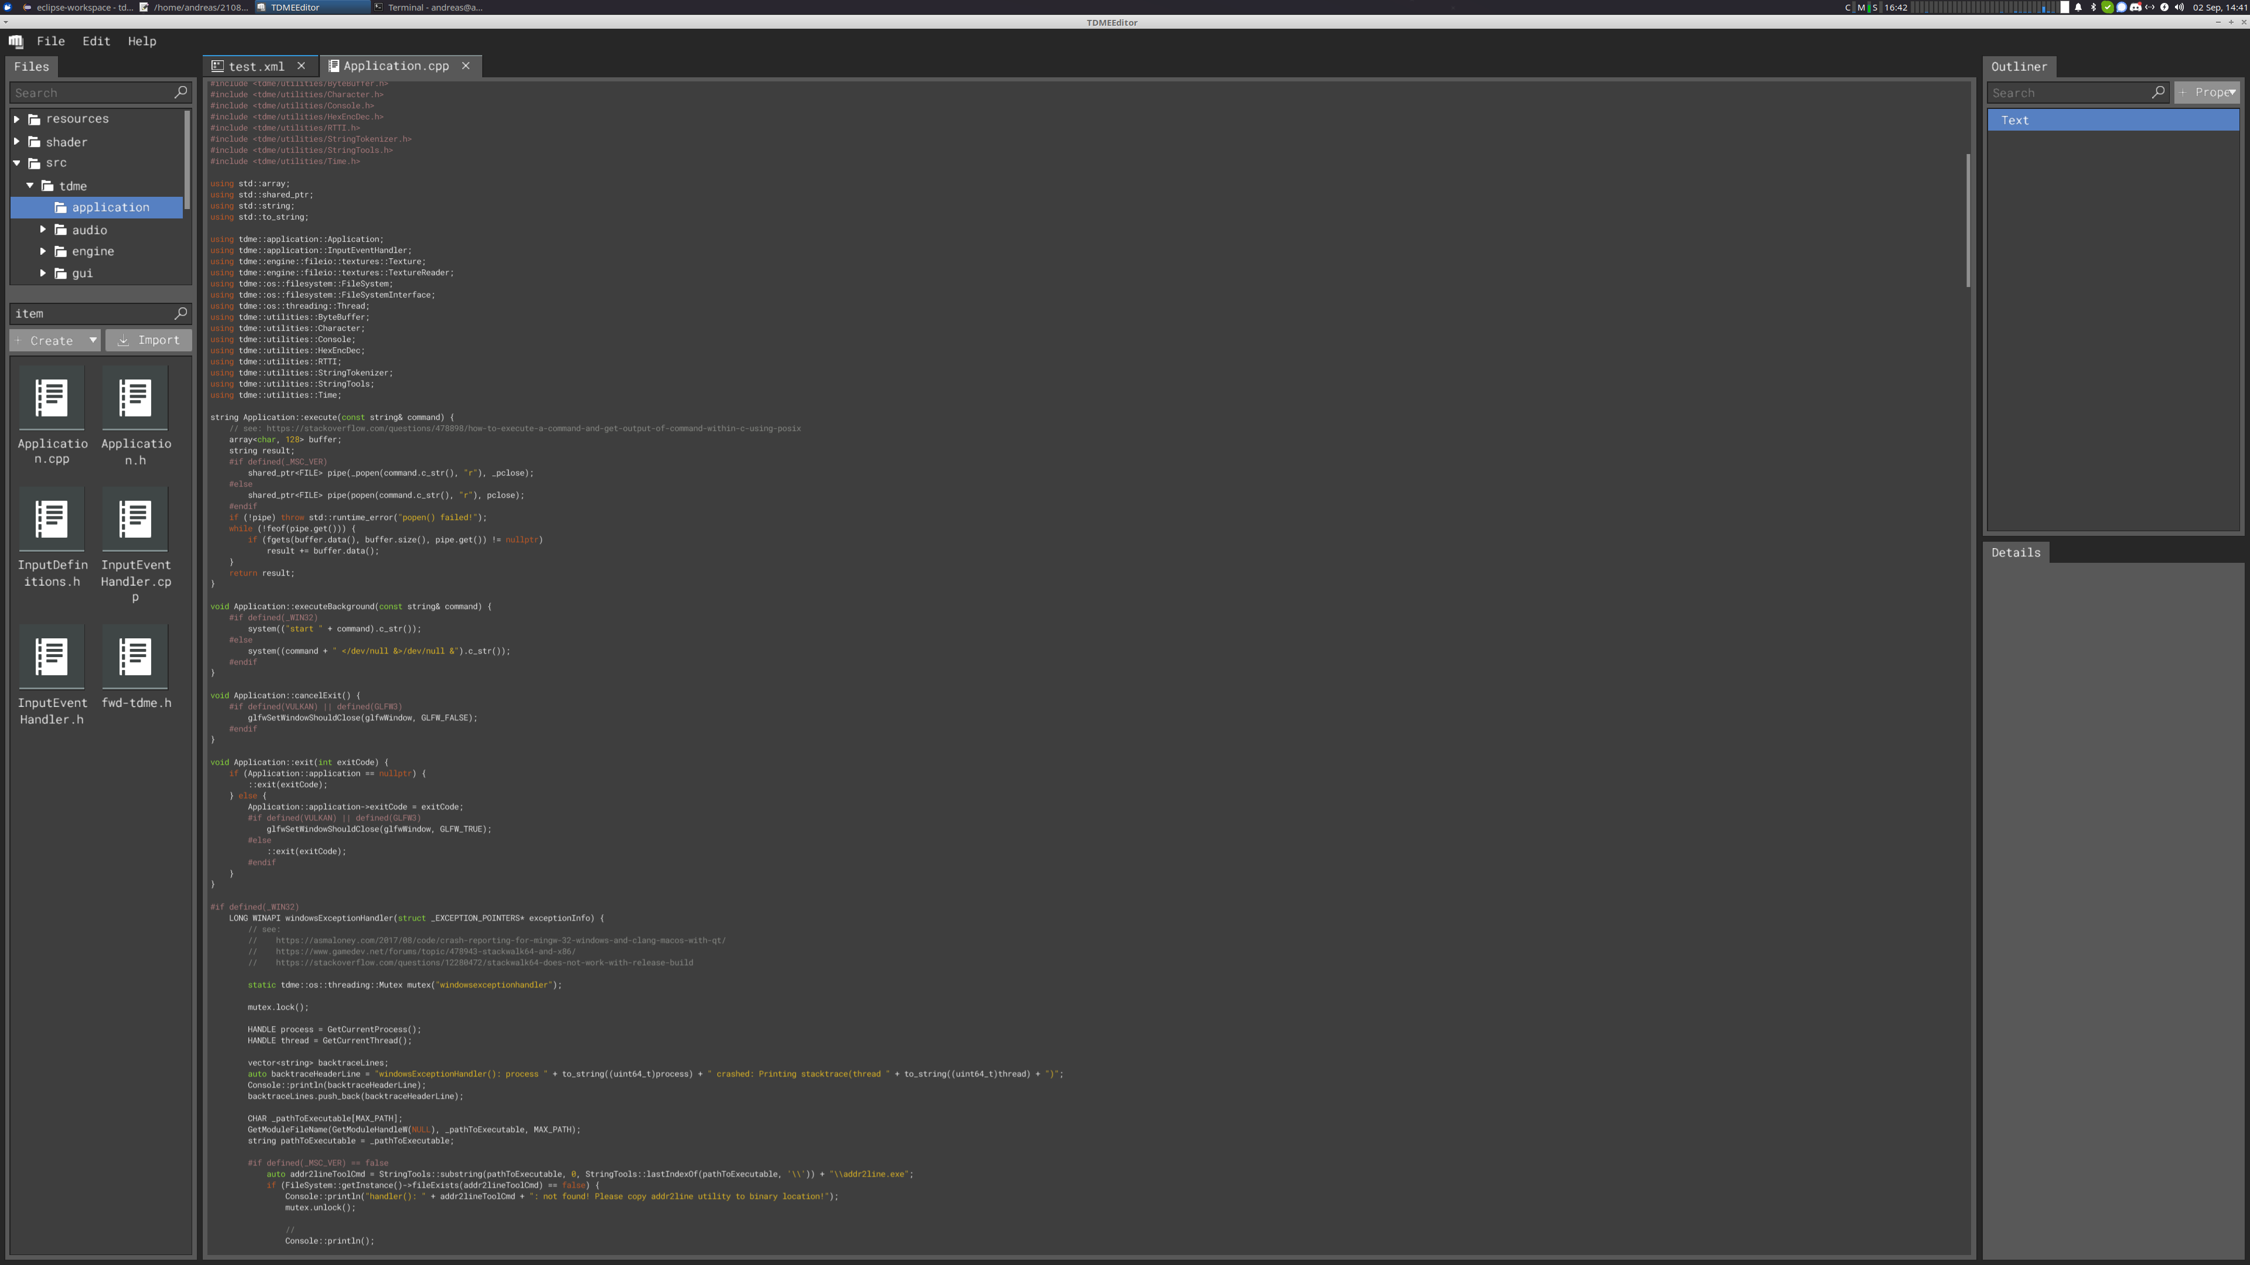Viewport: 2250px width, 1265px height.
Task: Click the code editor vertical scrollbar
Action: (1968, 220)
